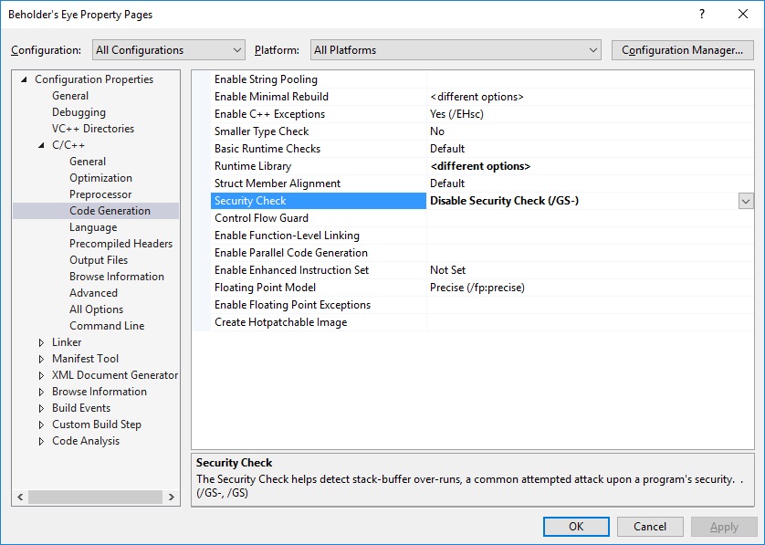The width and height of the screenshot is (765, 545).
Task: Click the bold <different options> Runtime Library value
Action: tap(480, 166)
